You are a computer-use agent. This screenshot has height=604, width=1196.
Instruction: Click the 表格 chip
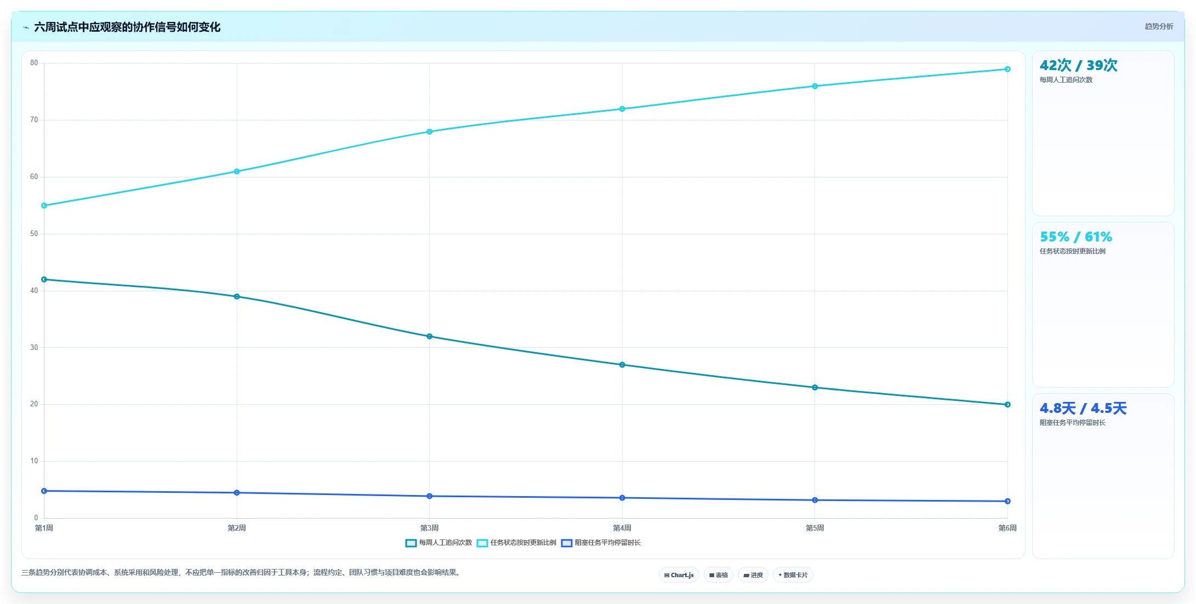tap(718, 575)
